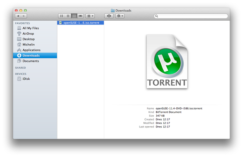Click the Downloads folder icon in title bar
This screenshot has width=243, height=157.
tap(113, 10)
